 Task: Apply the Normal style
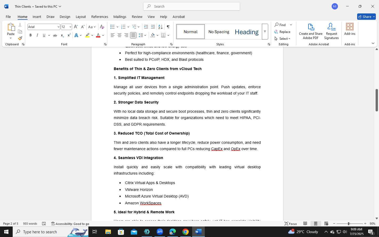pos(191,32)
